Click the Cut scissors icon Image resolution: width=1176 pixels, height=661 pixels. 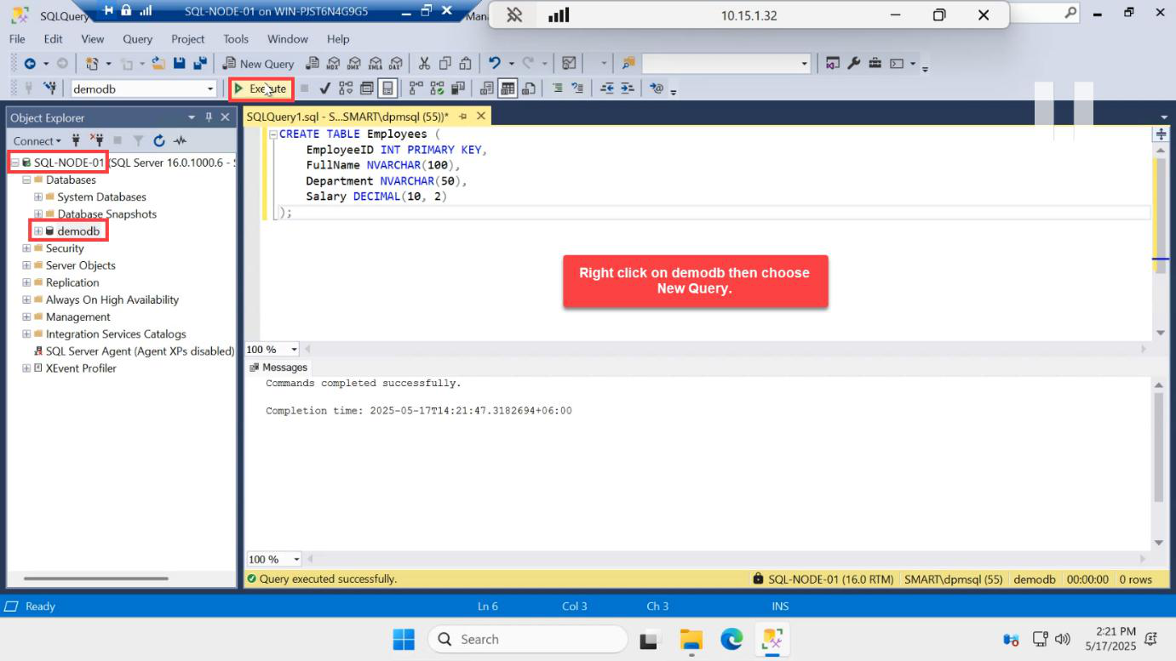pos(424,63)
